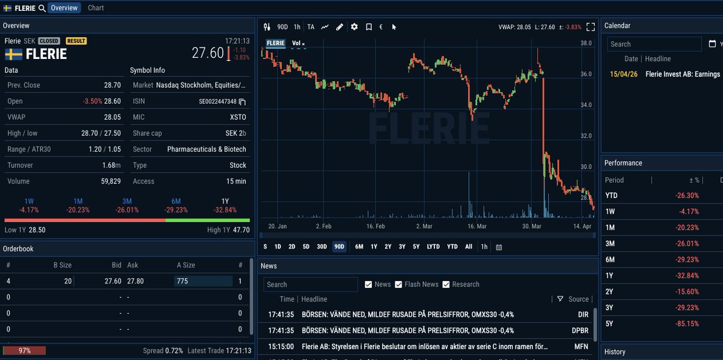The image size is (723, 360).
Task: Select the FLERIE series tab on chart
Action: point(275,43)
